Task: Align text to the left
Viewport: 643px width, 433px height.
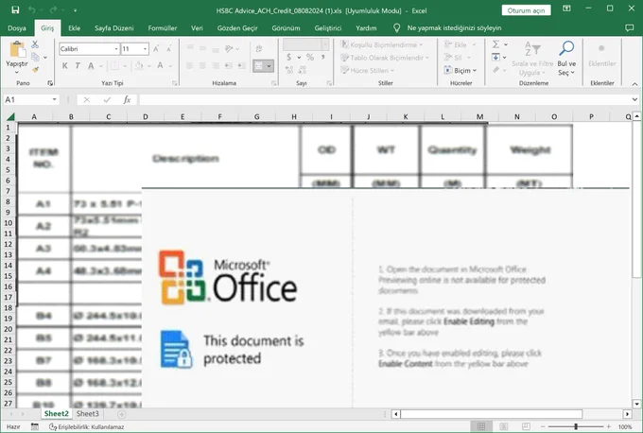Action: tap(189, 65)
